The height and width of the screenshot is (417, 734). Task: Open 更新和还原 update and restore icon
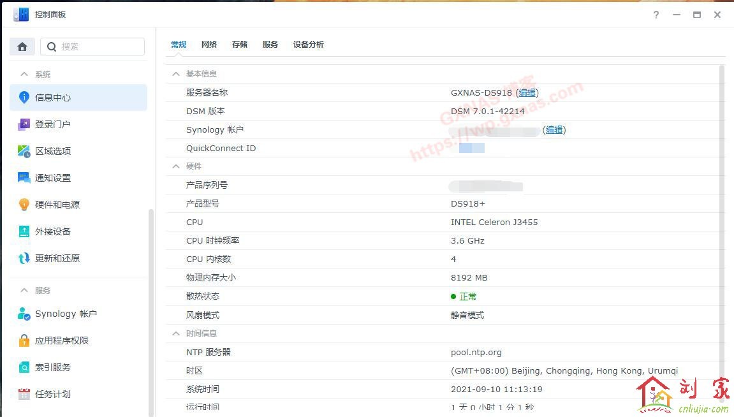[x=24, y=258]
